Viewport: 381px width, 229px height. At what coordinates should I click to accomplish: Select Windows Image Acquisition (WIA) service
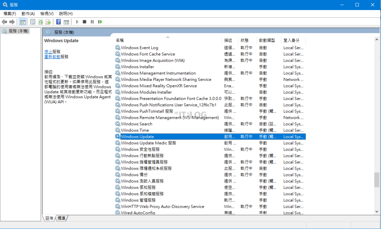pyautogui.click(x=210, y=60)
